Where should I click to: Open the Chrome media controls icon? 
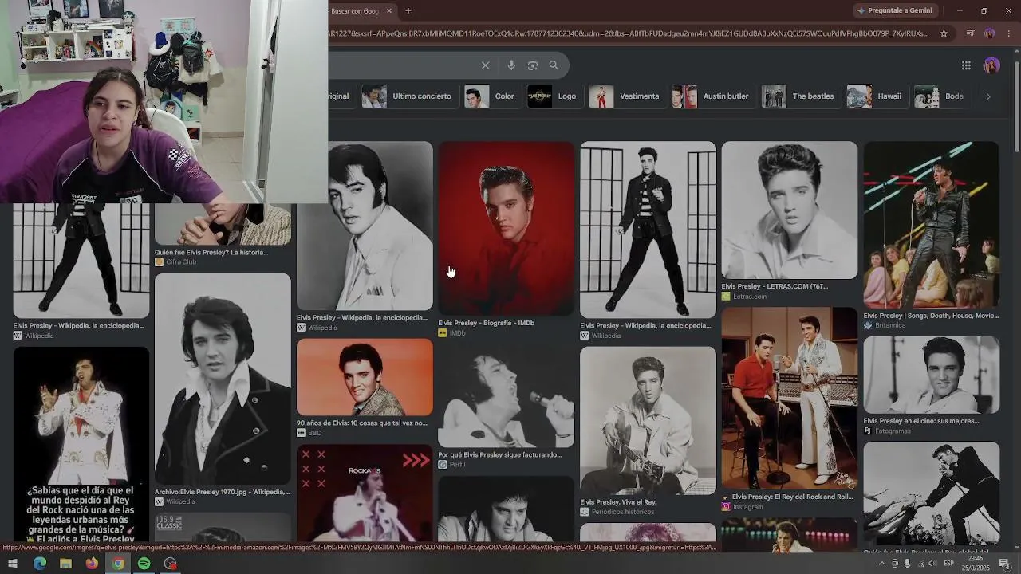970,33
